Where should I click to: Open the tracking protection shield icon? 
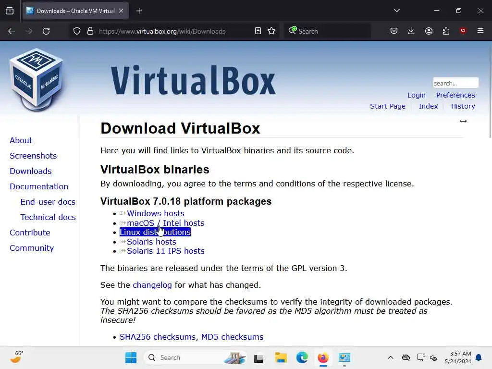[77, 31]
